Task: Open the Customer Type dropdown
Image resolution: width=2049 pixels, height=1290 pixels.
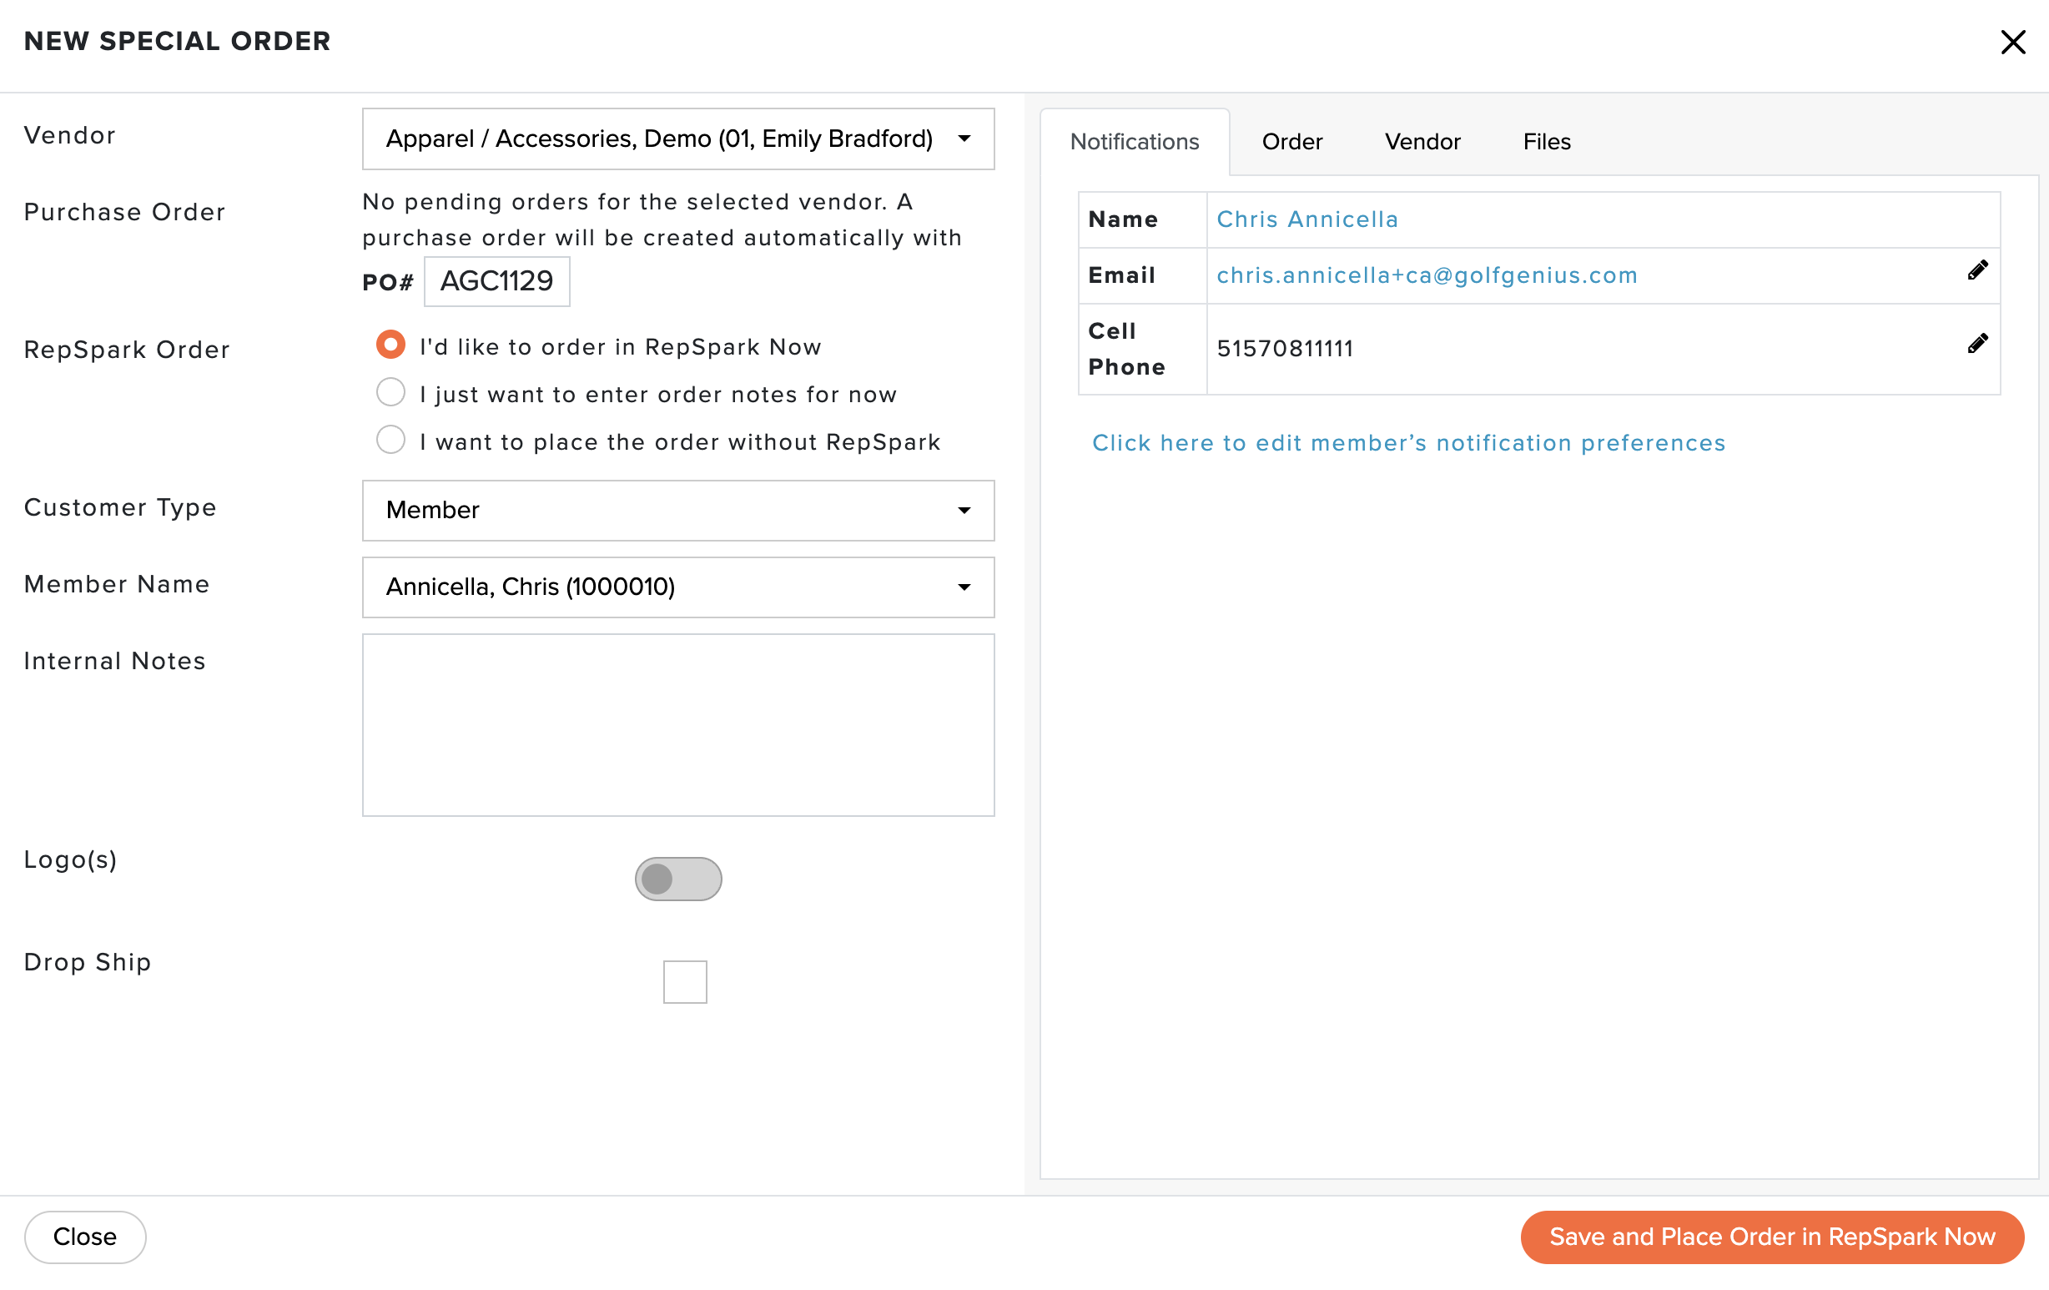Action: (x=678, y=511)
